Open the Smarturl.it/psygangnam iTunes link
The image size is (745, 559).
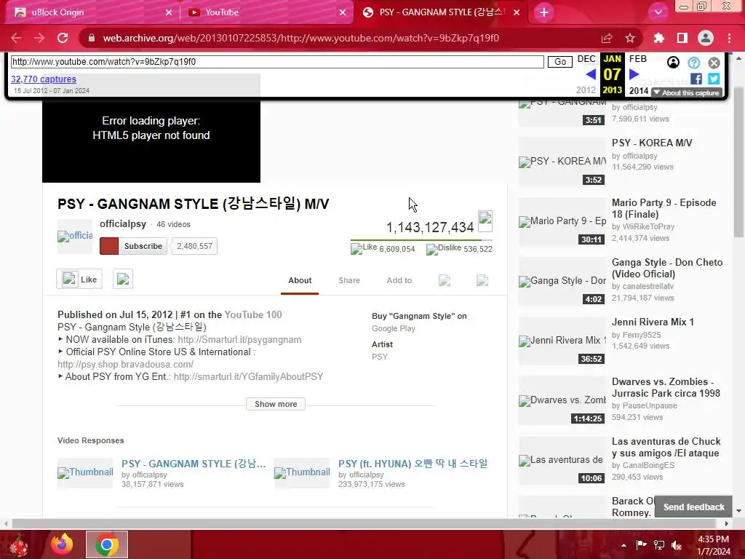239,340
